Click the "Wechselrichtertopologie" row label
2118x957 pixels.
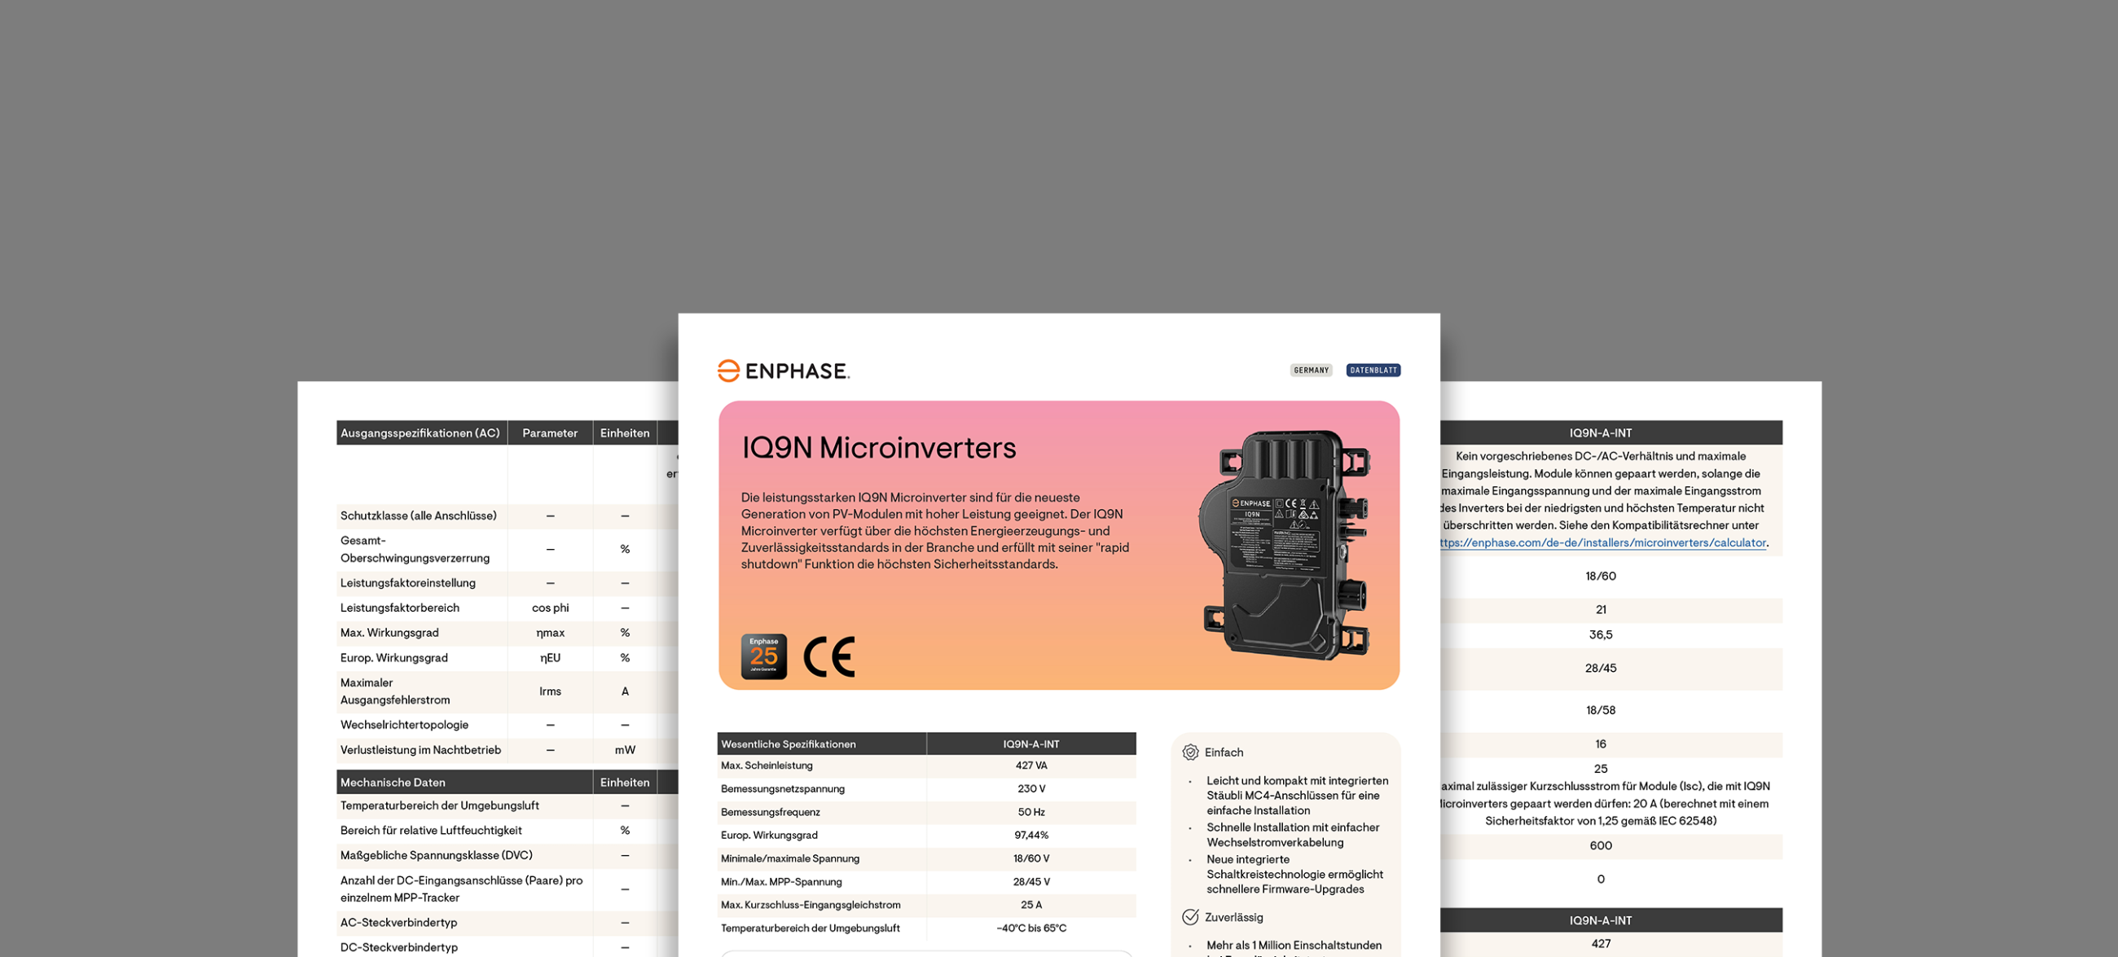coord(405,724)
